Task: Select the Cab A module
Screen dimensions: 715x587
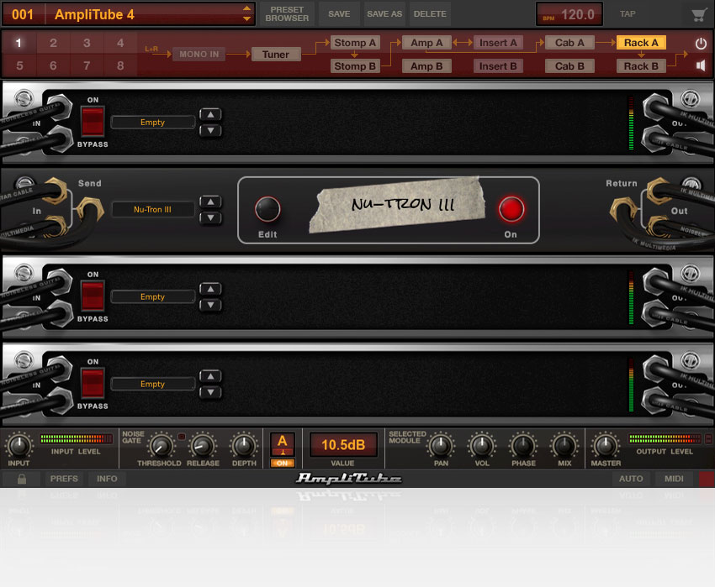Action: [569, 43]
